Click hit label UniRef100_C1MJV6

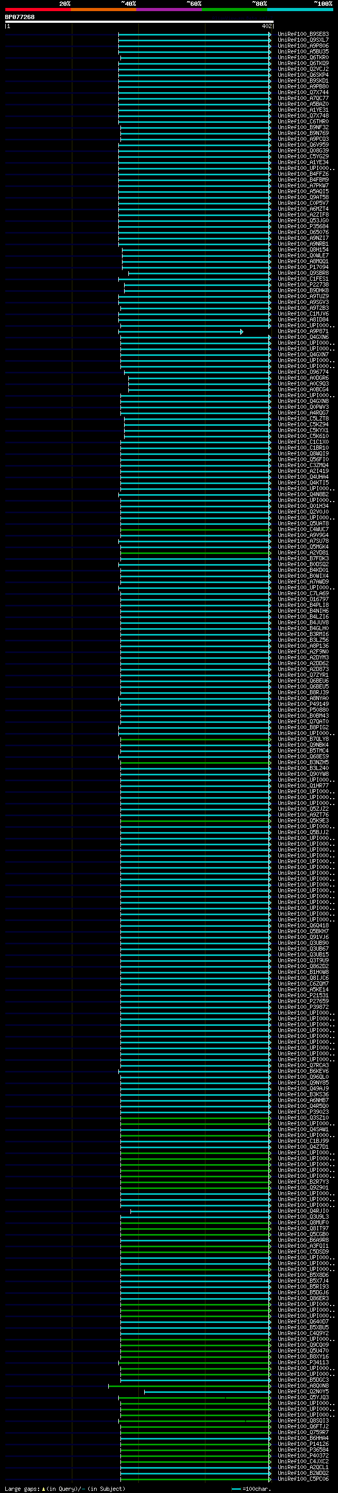303,314
